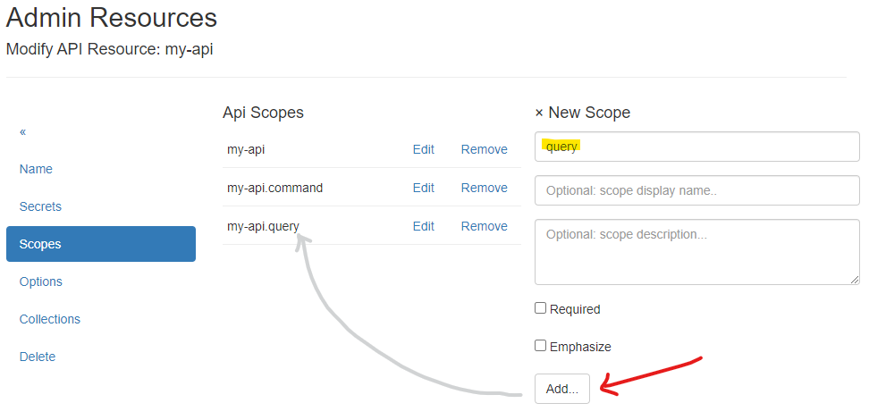Click the Add... button
Screen dimensions: 869x420
562,389
